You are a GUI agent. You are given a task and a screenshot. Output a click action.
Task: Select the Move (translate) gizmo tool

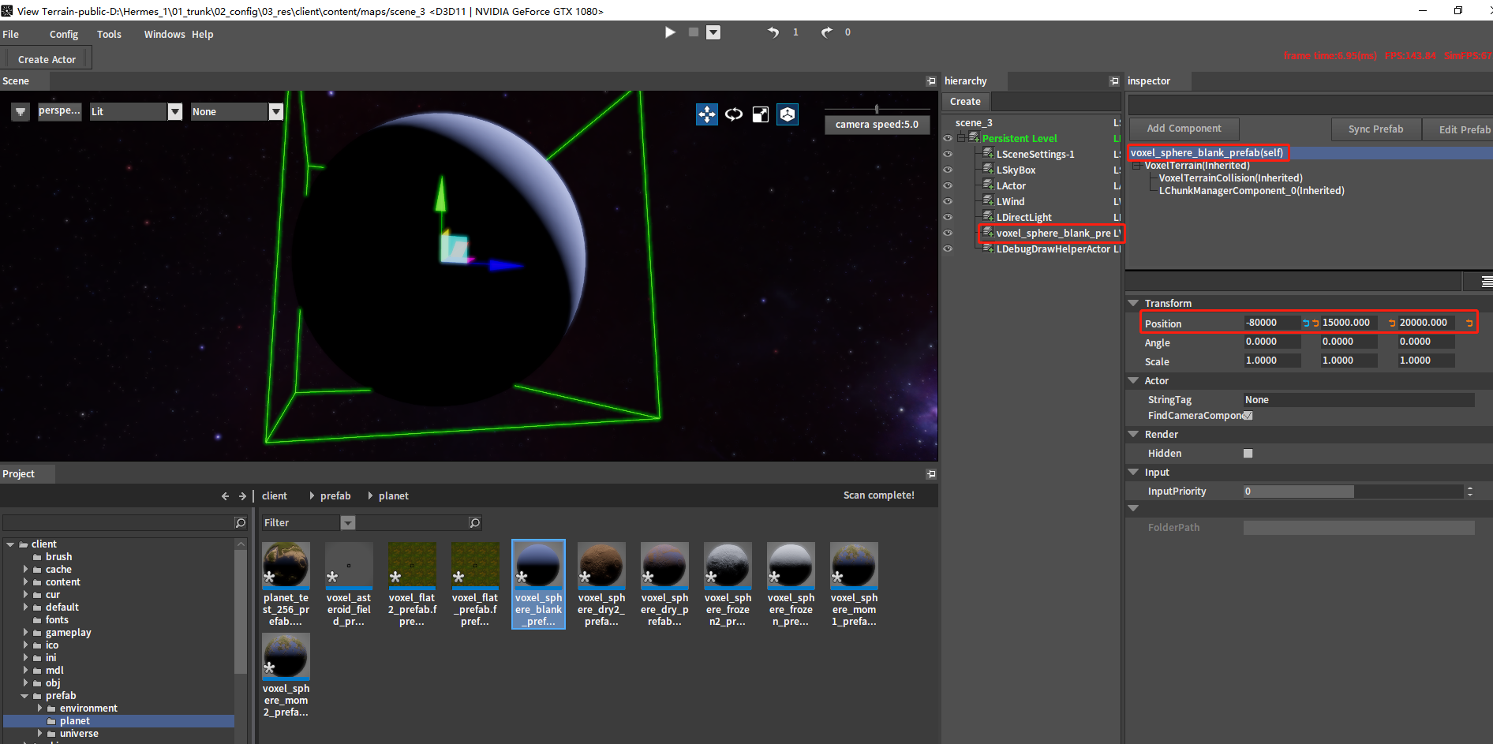(x=706, y=114)
